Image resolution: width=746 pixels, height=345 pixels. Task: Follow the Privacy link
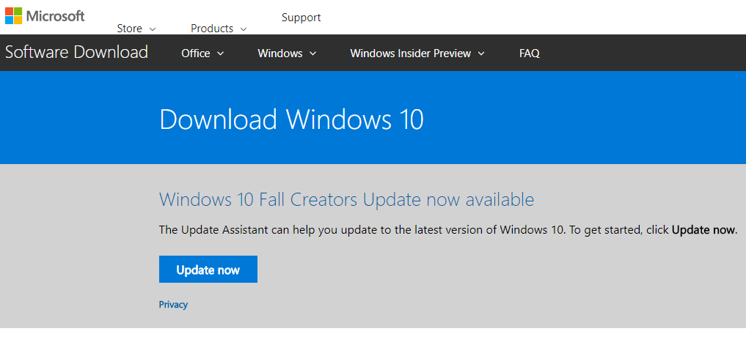173,305
